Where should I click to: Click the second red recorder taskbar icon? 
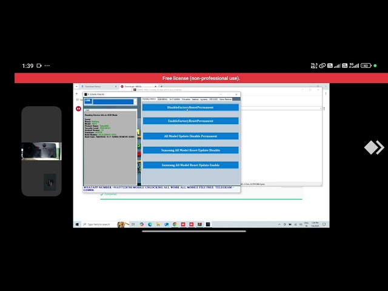pyautogui.click(x=192, y=224)
